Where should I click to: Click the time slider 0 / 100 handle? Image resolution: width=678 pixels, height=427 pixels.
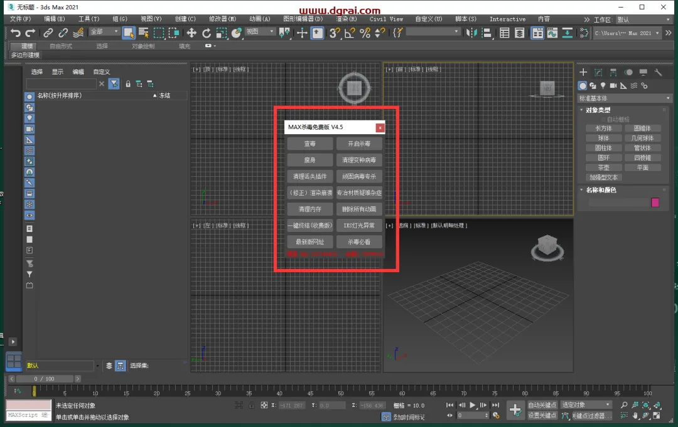(44, 379)
